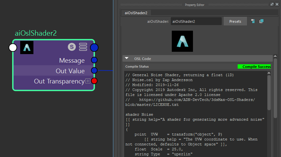Toggle the solo S icon on node
Viewport: 281px width, 157px height.
(72, 47)
